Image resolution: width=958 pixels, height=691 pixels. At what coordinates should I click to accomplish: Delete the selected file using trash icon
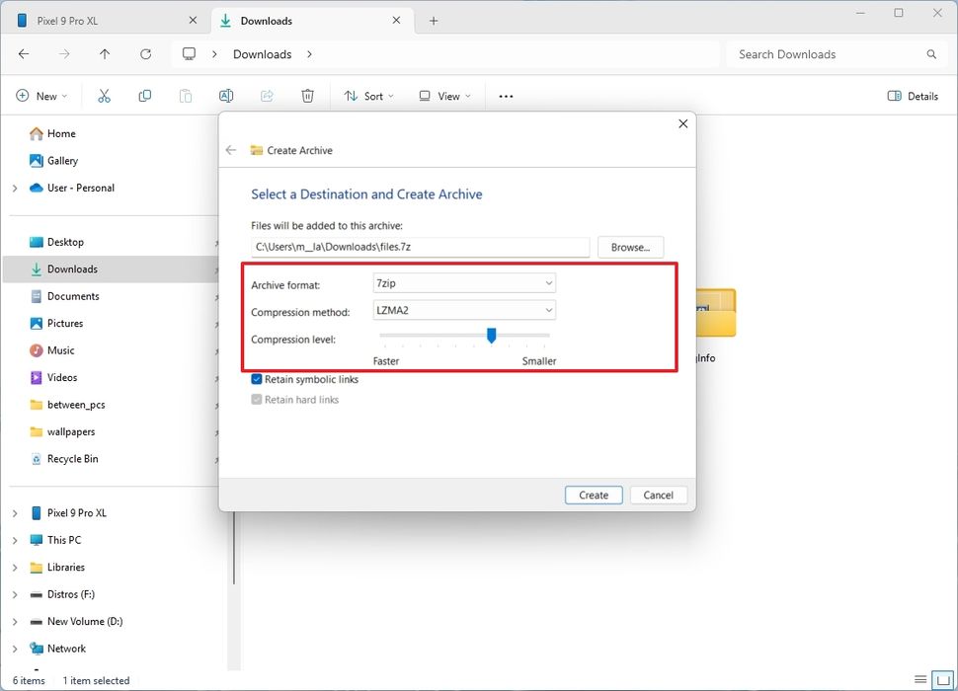pyautogui.click(x=307, y=96)
